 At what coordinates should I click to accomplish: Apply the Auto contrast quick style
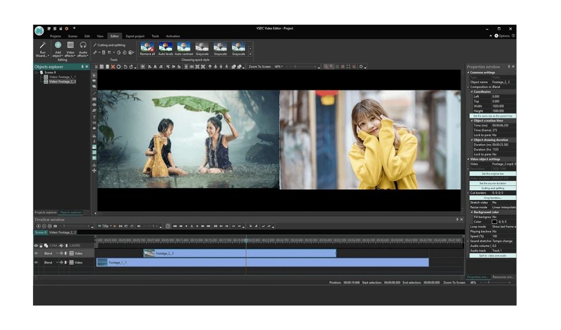coord(184,47)
